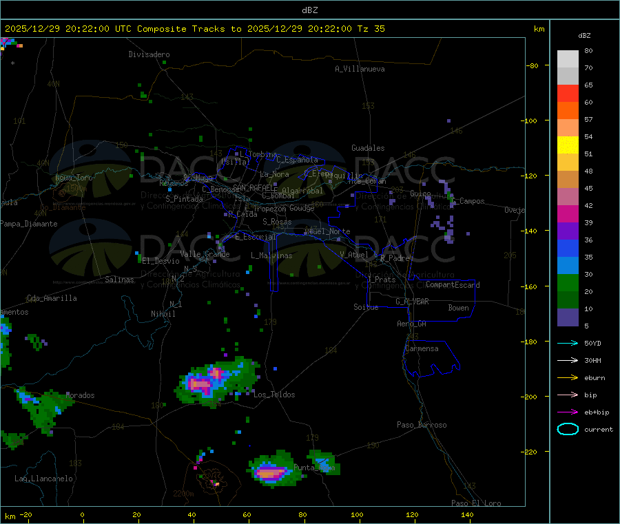Click the G_ALVEAR map label
Viewport: 620px width, 524px height.
[x=412, y=302]
